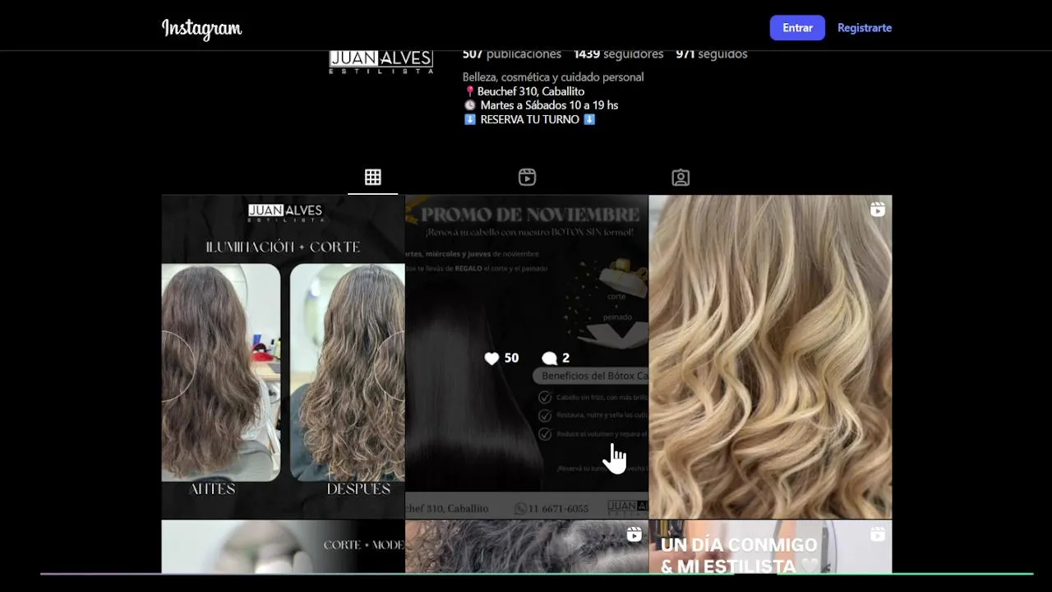The image size is (1052, 592).
Task: Click the Martes a Sábados hours text
Action: [x=549, y=105]
